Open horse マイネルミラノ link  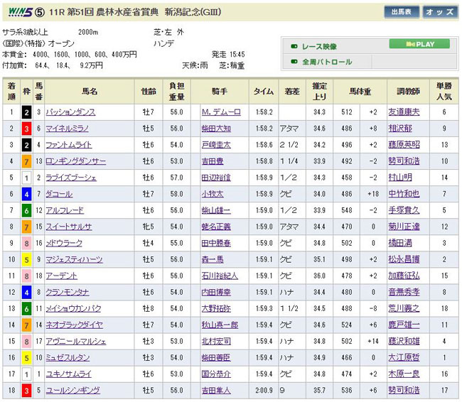[x=67, y=129]
